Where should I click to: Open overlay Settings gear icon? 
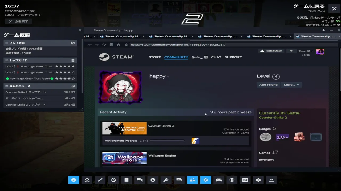tap(258, 180)
